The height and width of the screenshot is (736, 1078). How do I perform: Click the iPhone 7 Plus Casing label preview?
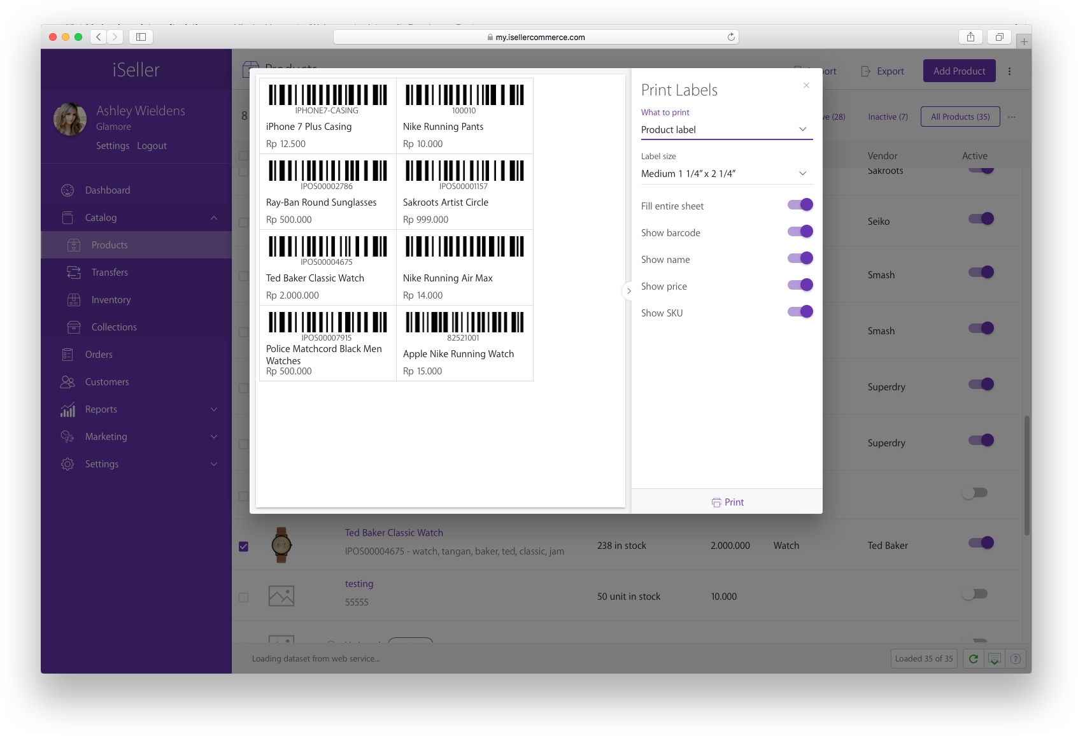[328, 116]
